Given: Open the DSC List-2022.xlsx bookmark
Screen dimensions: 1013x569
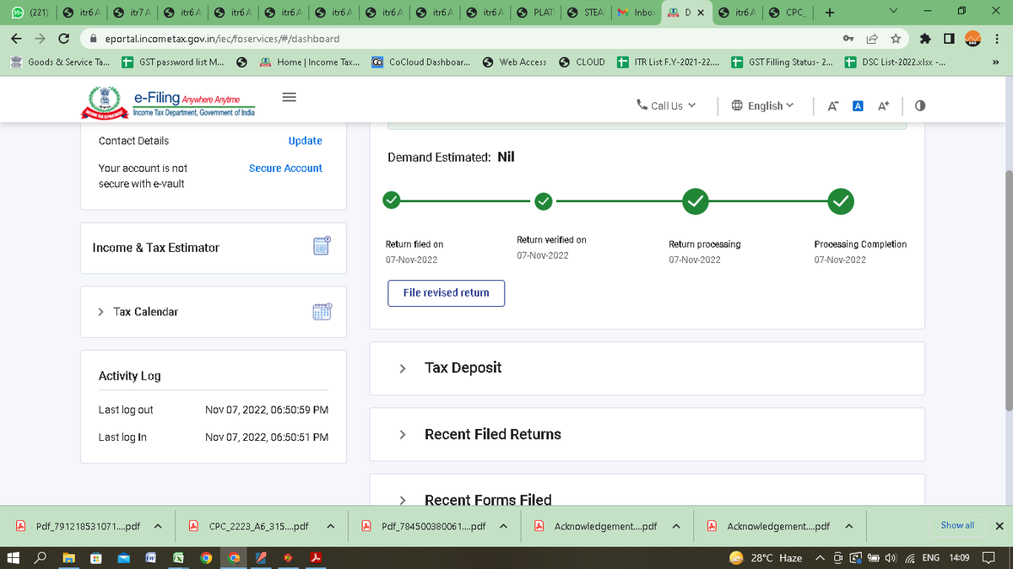Looking at the screenshot, I should [x=895, y=62].
